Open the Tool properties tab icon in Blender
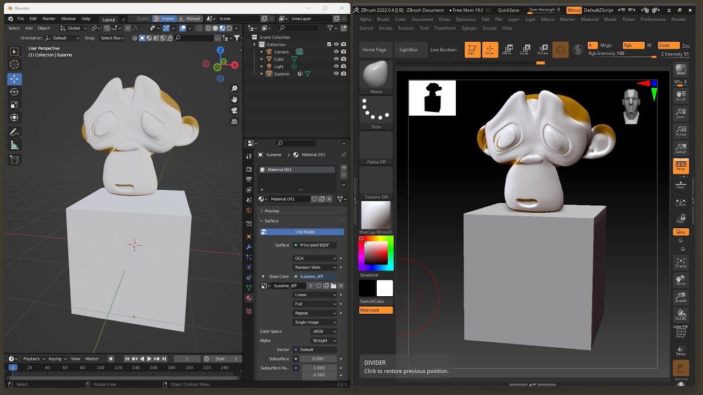This screenshot has width=703, height=395. (x=249, y=156)
